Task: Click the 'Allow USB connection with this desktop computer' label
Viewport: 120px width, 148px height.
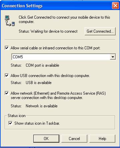Action: pos(50,76)
